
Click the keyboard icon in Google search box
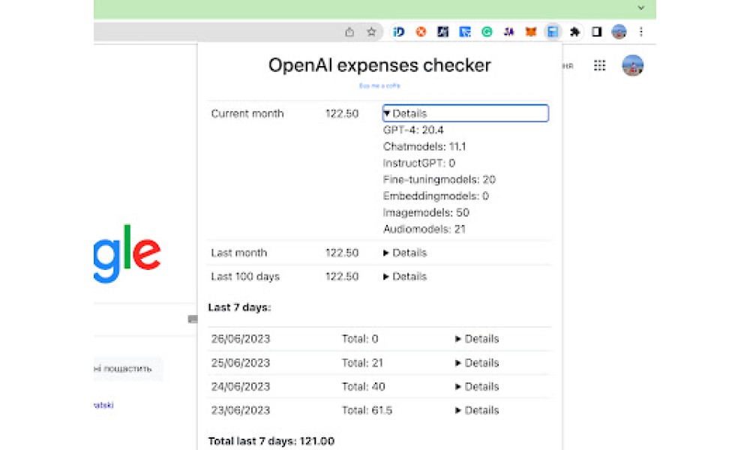pyautogui.click(x=192, y=319)
